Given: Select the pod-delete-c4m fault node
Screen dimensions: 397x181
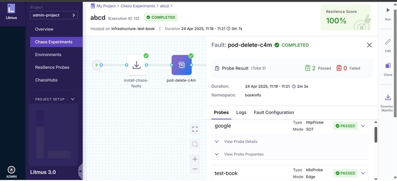Looking at the screenshot, I should tap(181, 65).
